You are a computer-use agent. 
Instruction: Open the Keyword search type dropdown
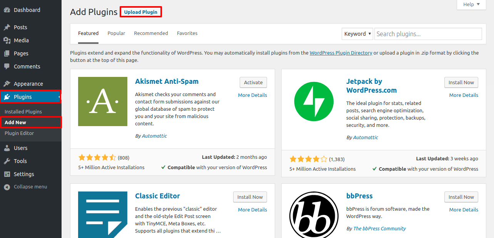point(357,34)
